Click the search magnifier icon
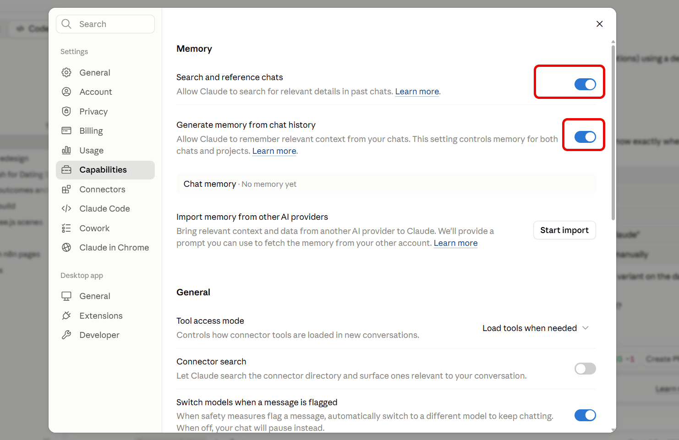The width and height of the screenshot is (679, 440). 66,24
